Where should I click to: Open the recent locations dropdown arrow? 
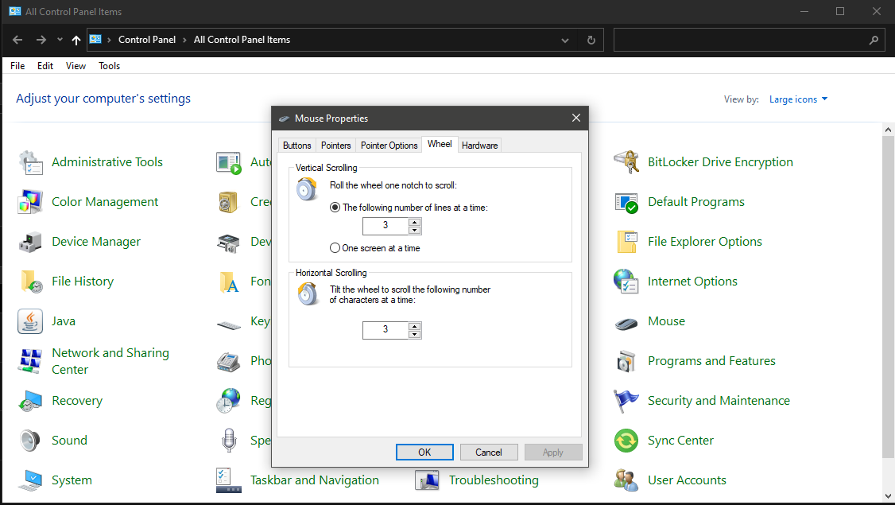[60, 40]
